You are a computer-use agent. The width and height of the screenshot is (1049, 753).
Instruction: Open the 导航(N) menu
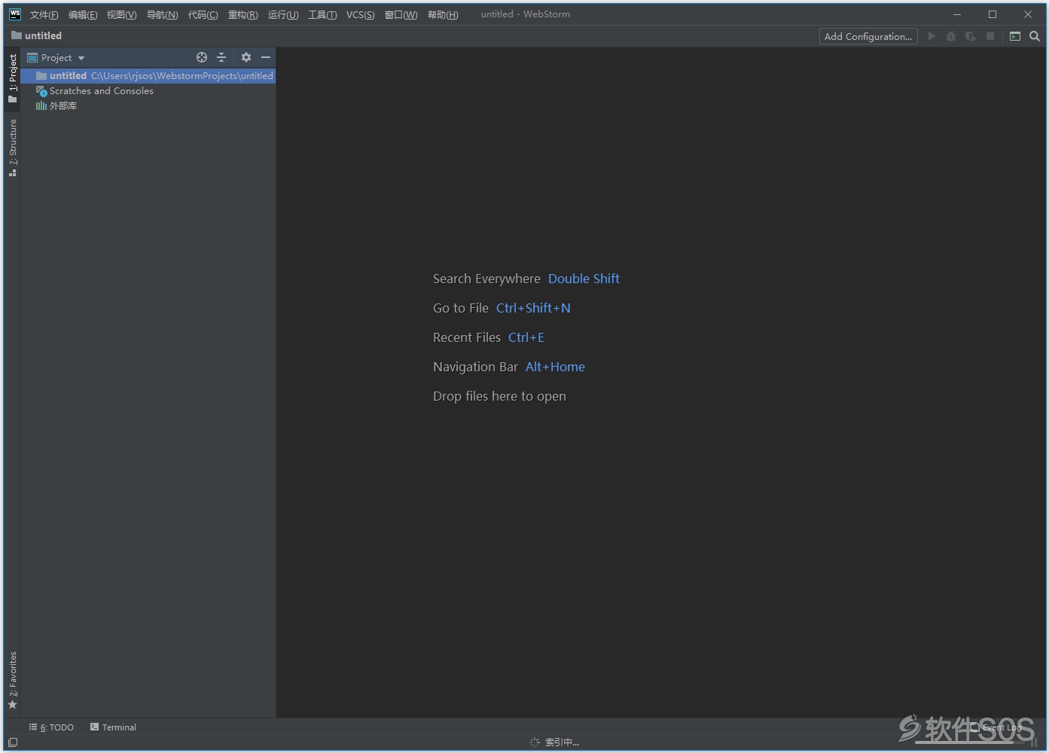[x=162, y=15]
